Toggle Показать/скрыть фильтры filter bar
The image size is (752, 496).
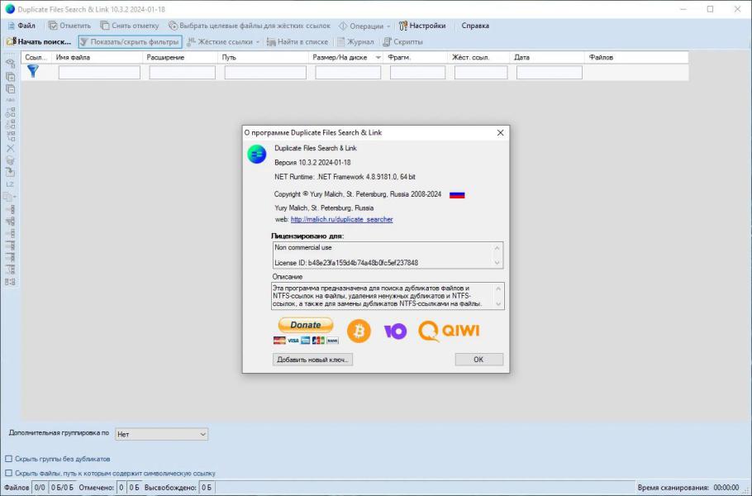click(x=130, y=41)
